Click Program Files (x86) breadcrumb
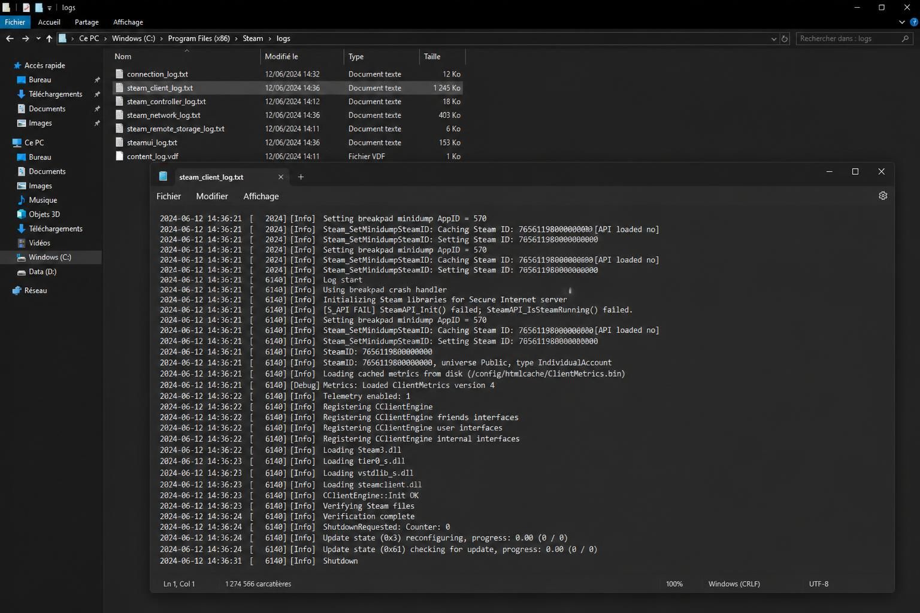This screenshot has width=920, height=613. (x=199, y=38)
